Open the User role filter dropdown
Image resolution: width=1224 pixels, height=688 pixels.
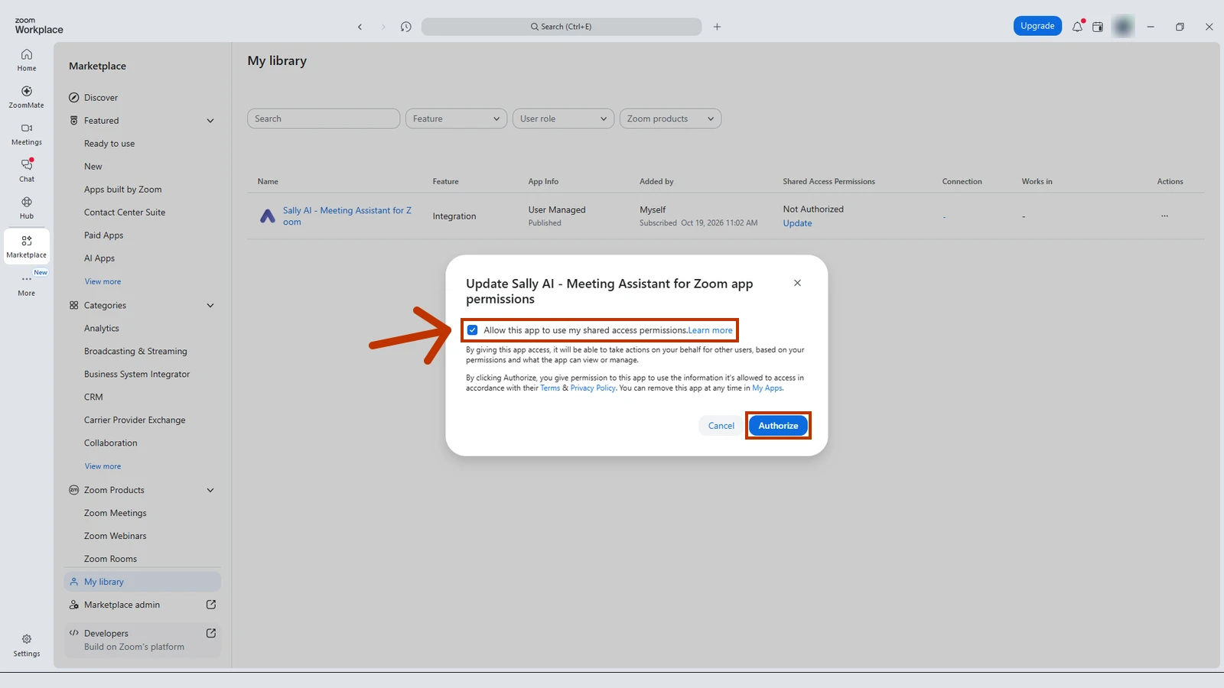563,118
